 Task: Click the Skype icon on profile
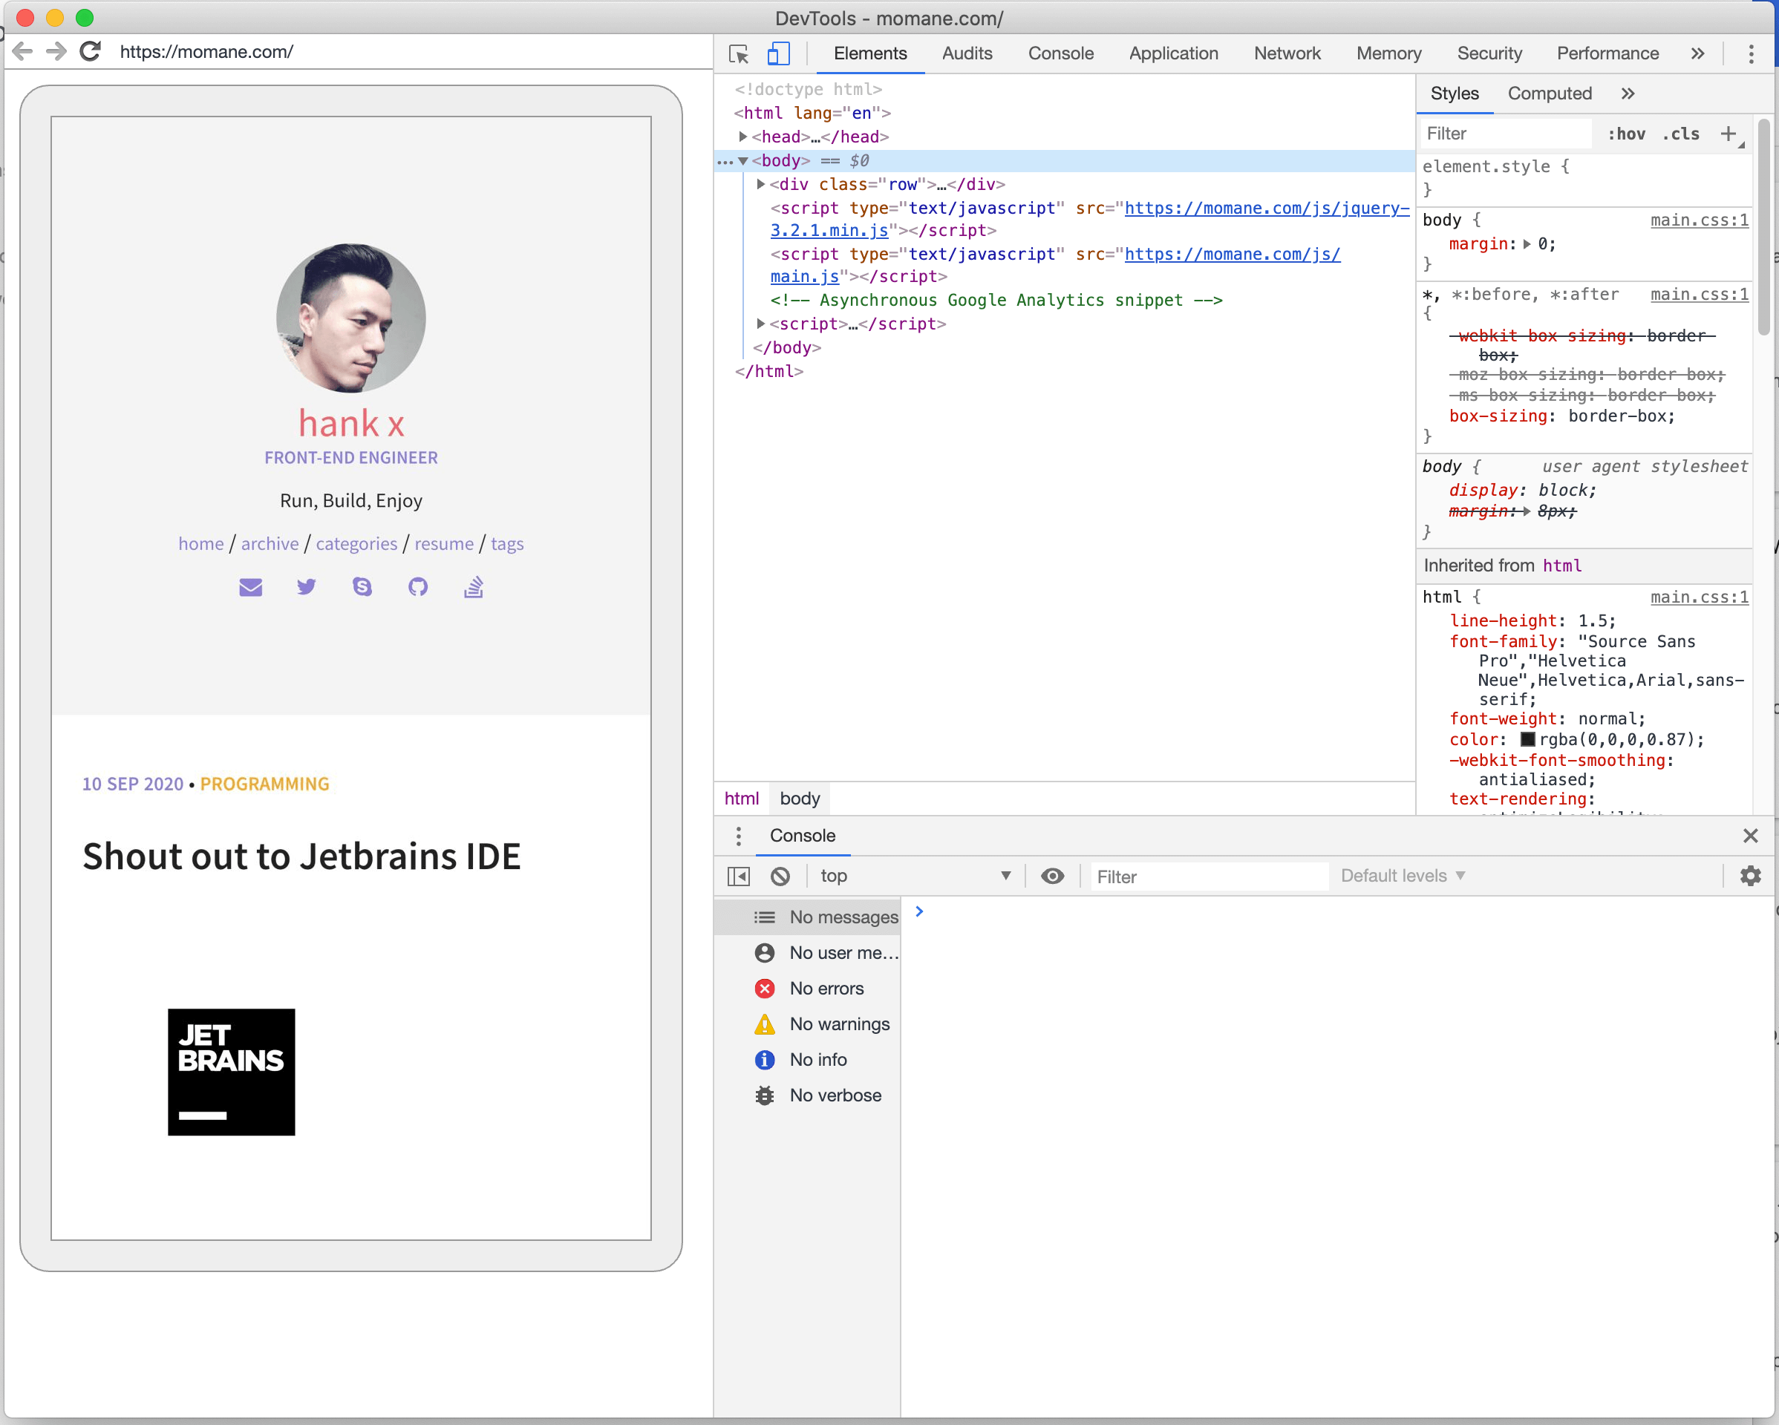click(362, 587)
